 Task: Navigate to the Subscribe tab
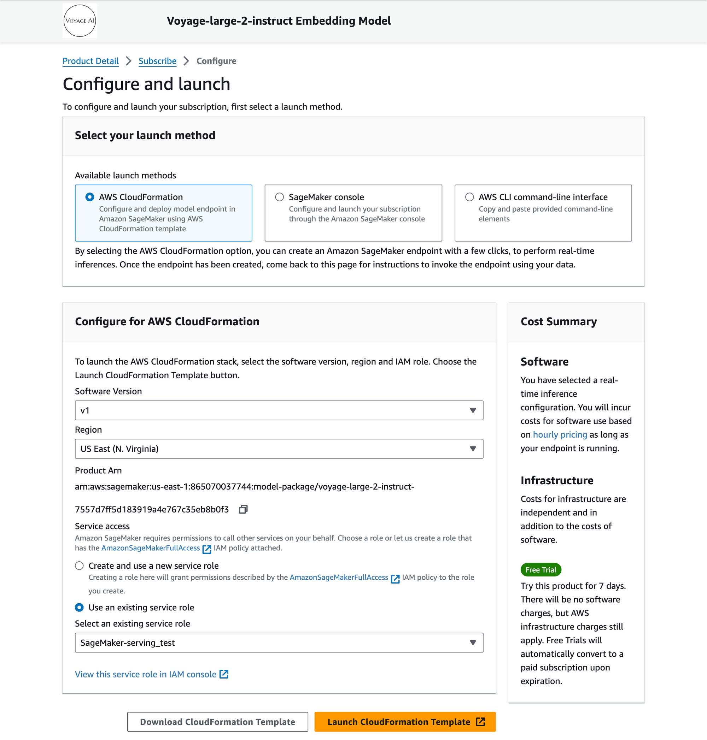point(157,61)
